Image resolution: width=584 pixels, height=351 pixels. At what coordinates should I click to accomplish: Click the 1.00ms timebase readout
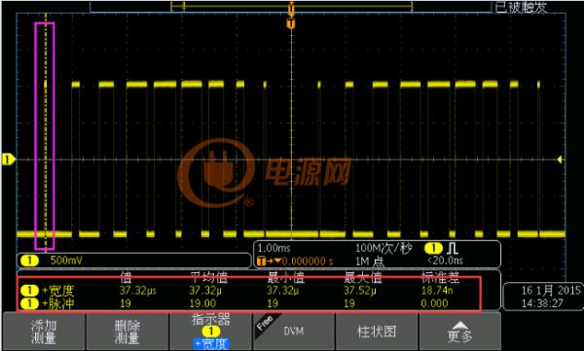(274, 248)
